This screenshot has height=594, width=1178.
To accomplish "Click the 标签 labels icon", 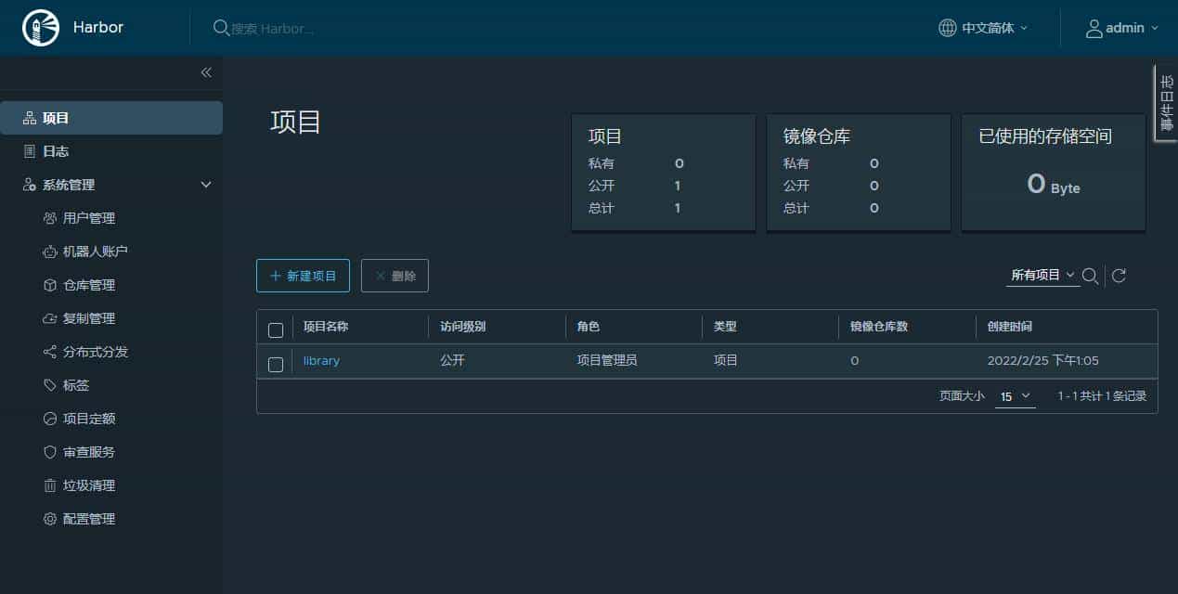I will [x=49, y=384].
